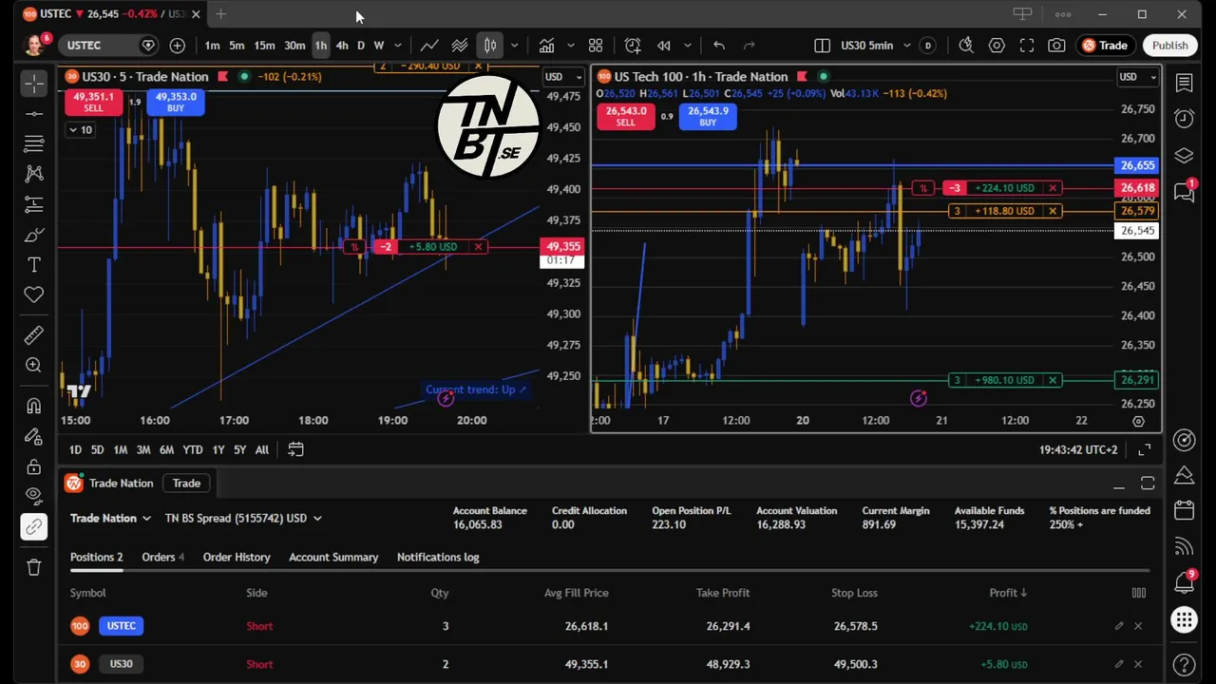The width and height of the screenshot is (1216, 684).
Task: Toggle lock all drawings
Action: point(34,466)
